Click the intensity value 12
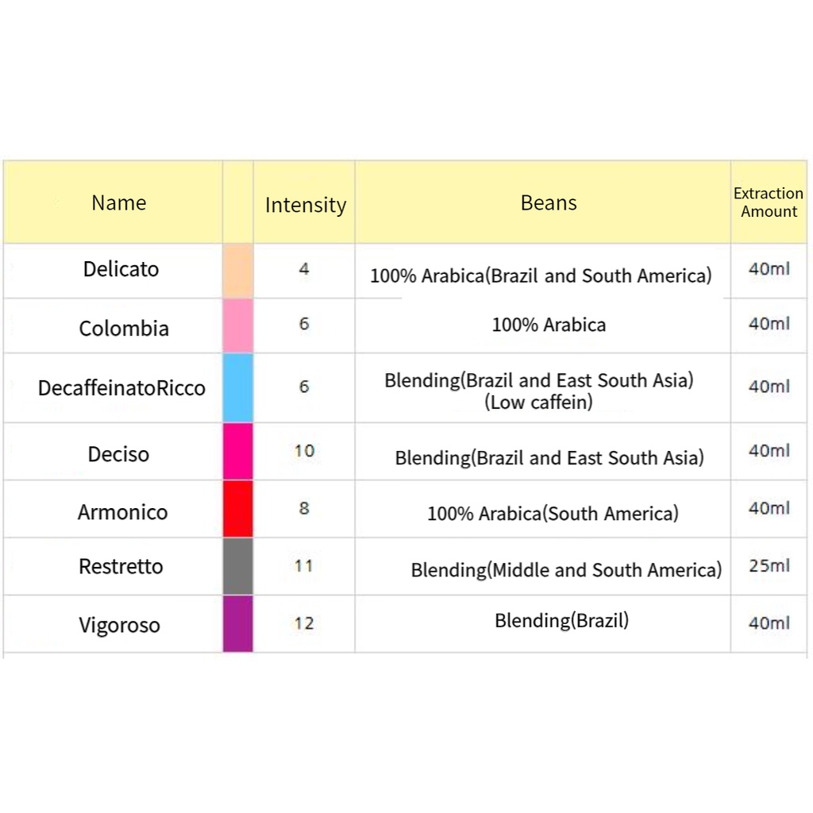This screenshot has width=813, height=813. pos(304,624)
